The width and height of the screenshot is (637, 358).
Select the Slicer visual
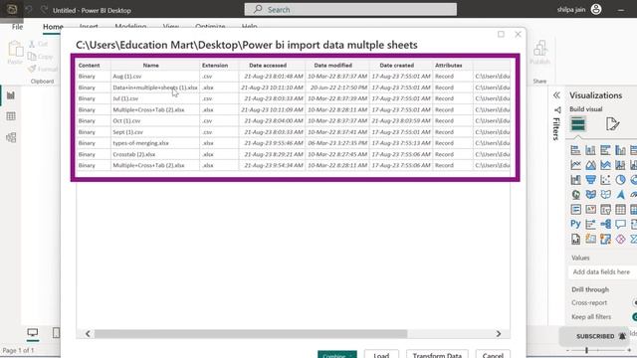pyautogui.click(x=605, y=210)
